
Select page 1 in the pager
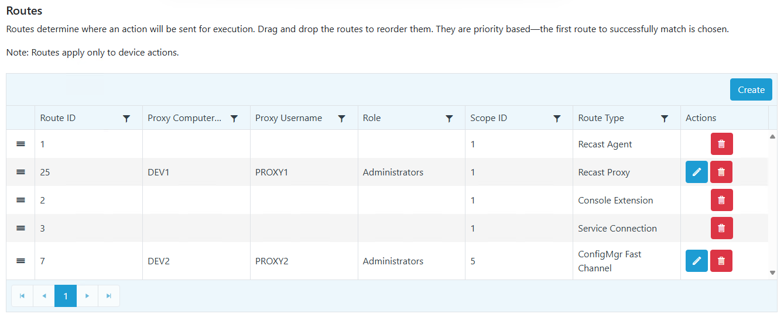[66, 296]
